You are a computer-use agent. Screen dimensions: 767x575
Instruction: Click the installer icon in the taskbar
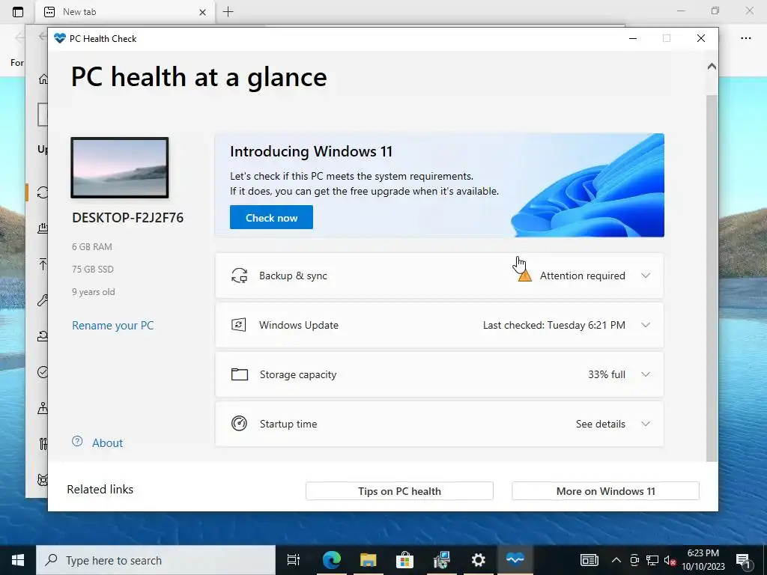coord(441,560)
